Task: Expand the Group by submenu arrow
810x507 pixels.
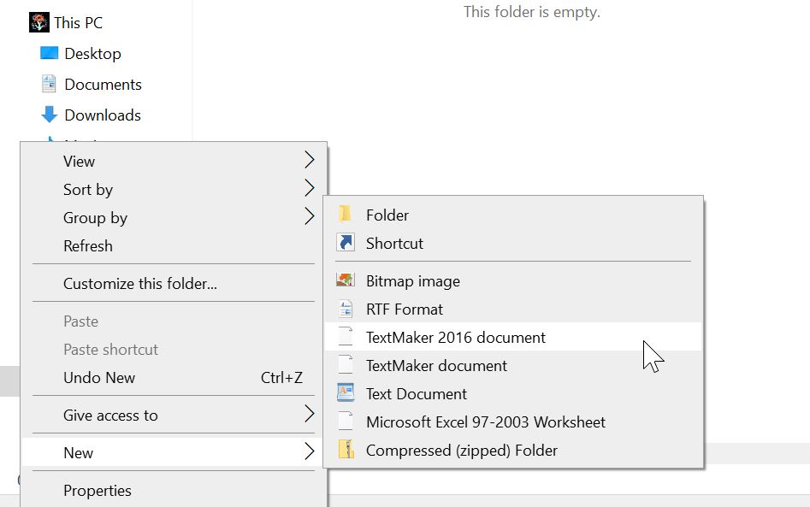Action: click(x=309, y=217)
